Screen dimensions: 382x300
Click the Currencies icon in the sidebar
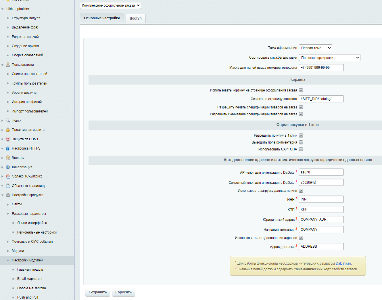8,158
